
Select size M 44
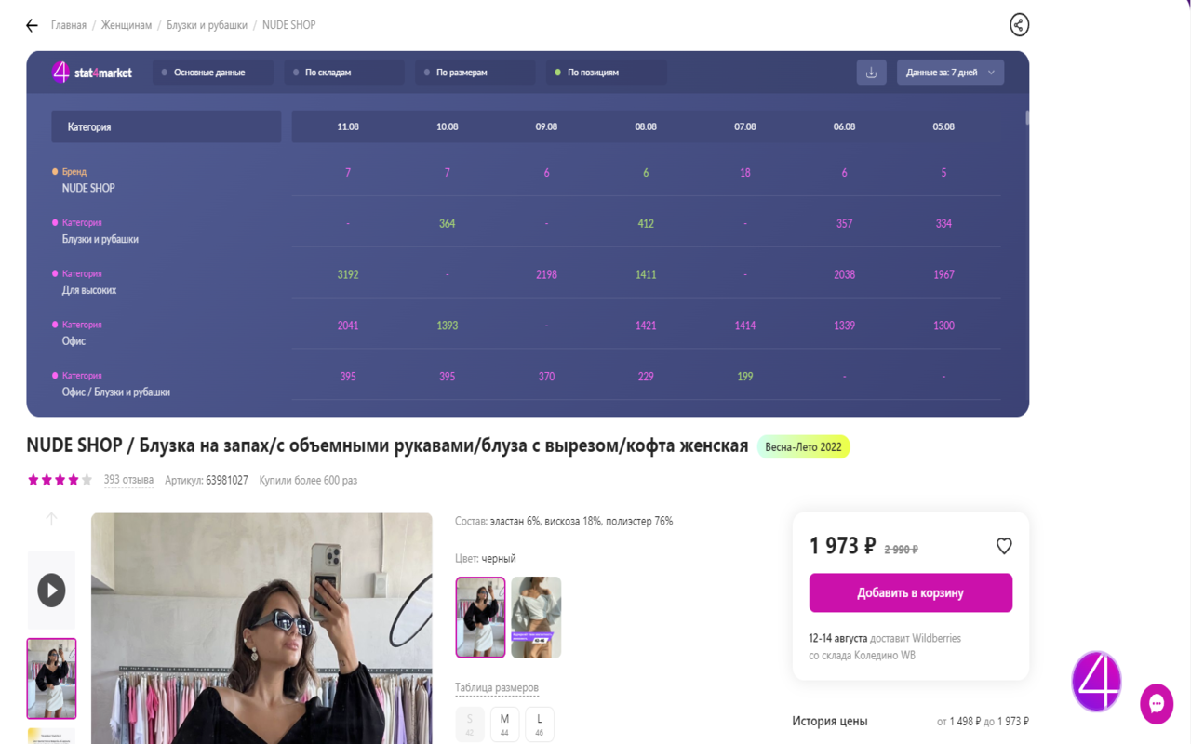pos(504,724)
